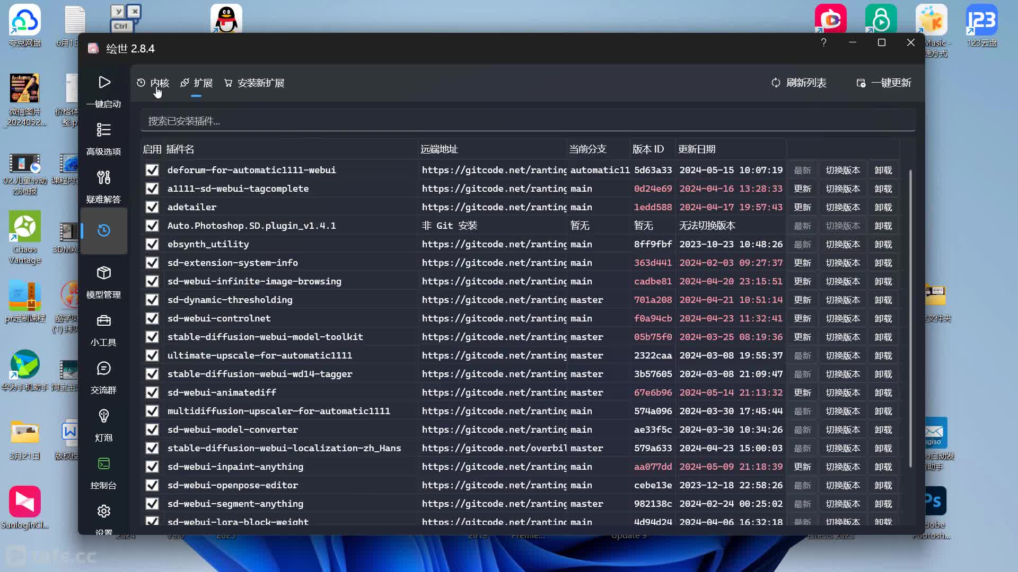Open 小工具 toolbox icon
The image size is (1018, 572).
(x=104, y=320)
